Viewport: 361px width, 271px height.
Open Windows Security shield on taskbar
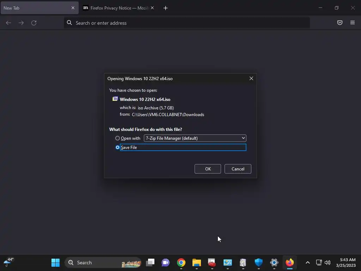point(258,263)
